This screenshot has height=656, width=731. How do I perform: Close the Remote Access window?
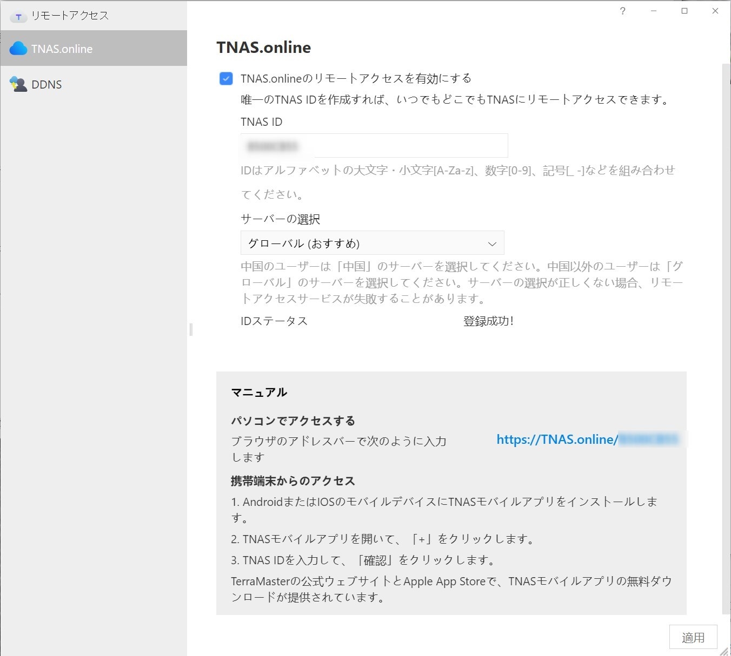(x=715, y=11)
